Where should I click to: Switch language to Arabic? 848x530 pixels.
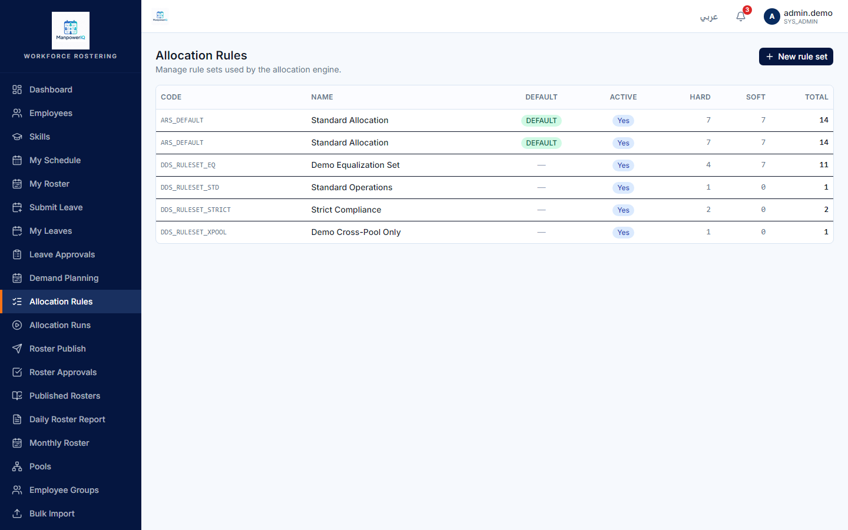[708, 16]
